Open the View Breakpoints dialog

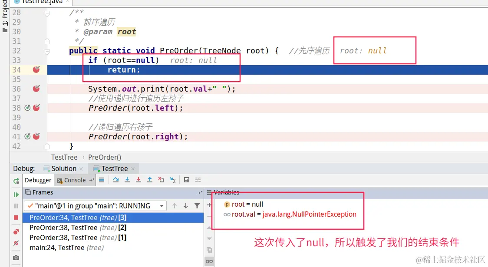(x=16, y=231)
